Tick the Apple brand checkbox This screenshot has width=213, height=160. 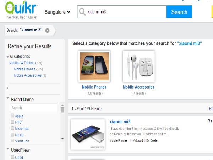tap(13, 116)
